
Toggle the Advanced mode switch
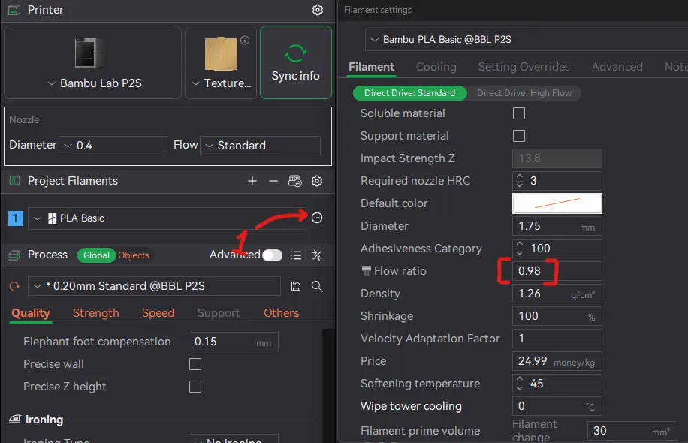(272, 255)
